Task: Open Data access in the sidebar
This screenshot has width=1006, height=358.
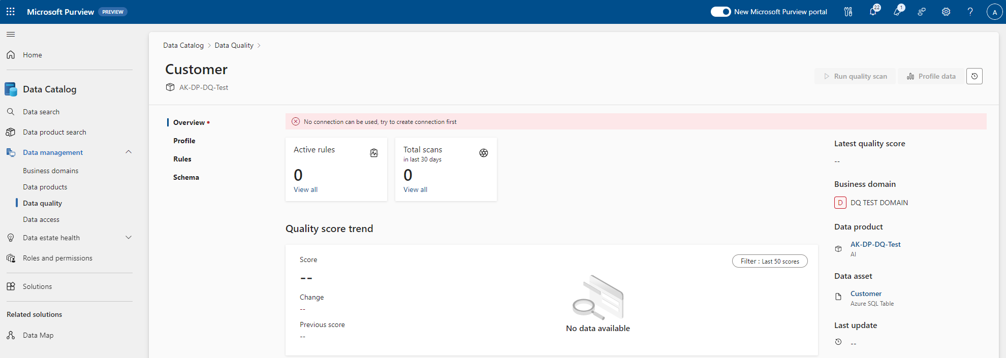Action: point(41,219)
